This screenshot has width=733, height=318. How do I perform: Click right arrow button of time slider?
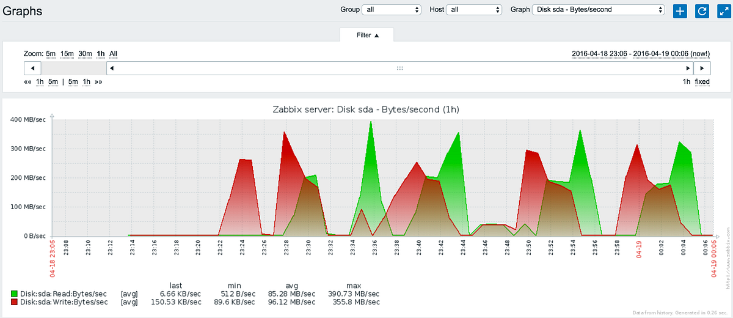(702, 68)
